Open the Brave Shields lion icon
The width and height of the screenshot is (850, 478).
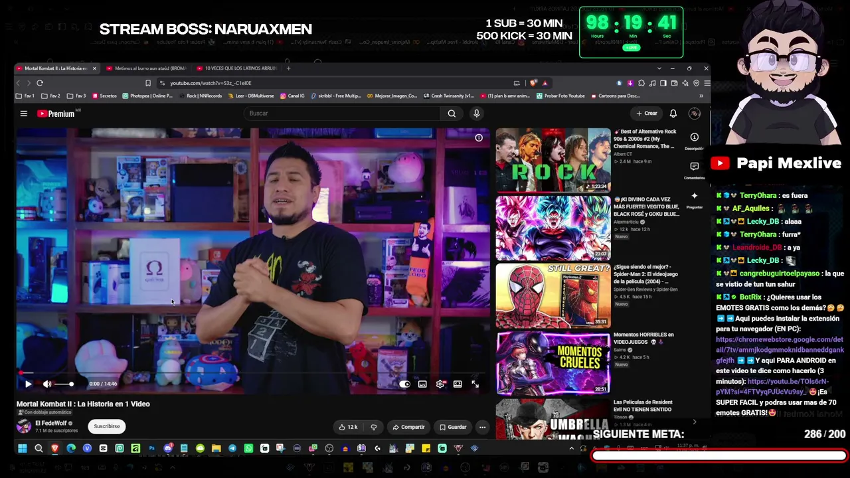[533, 83]
